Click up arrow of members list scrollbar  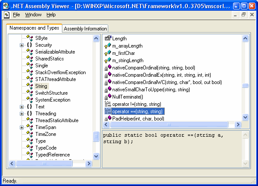coord(245,39)
